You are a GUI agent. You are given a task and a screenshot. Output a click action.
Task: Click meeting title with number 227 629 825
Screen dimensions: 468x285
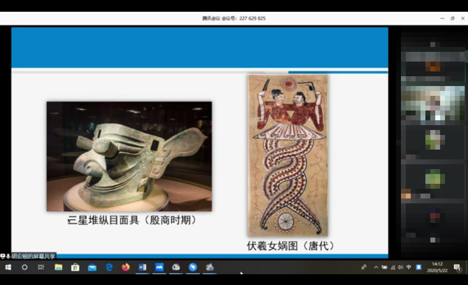234,18
